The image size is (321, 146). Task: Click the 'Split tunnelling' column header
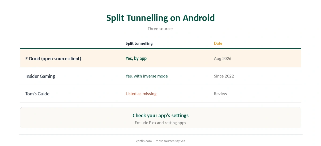(x=139, y=43)
